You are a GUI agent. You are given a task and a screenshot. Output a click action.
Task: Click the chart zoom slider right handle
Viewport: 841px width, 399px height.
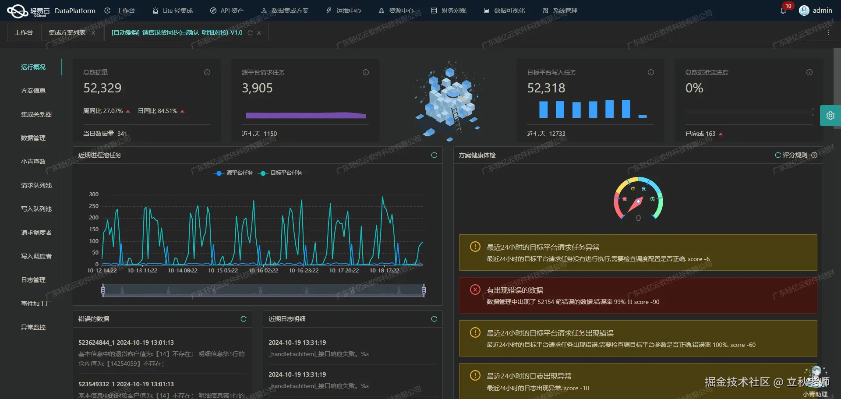[x=424, y=290]
